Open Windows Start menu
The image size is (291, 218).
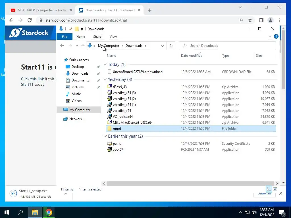[x=7, y=212]
